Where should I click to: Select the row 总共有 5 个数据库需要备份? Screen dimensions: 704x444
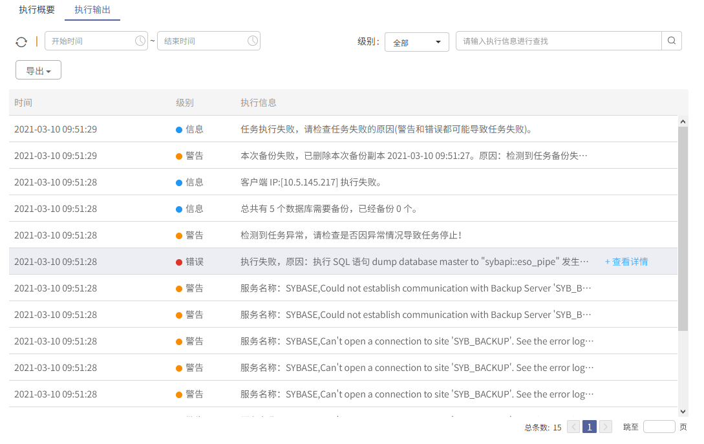click(343, 209)
